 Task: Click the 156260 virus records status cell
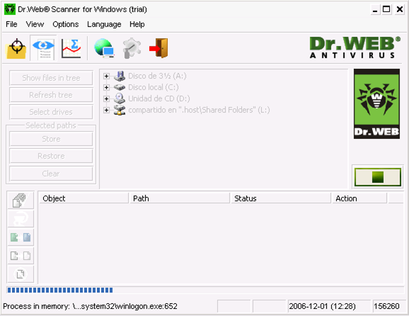coord(388,306)
